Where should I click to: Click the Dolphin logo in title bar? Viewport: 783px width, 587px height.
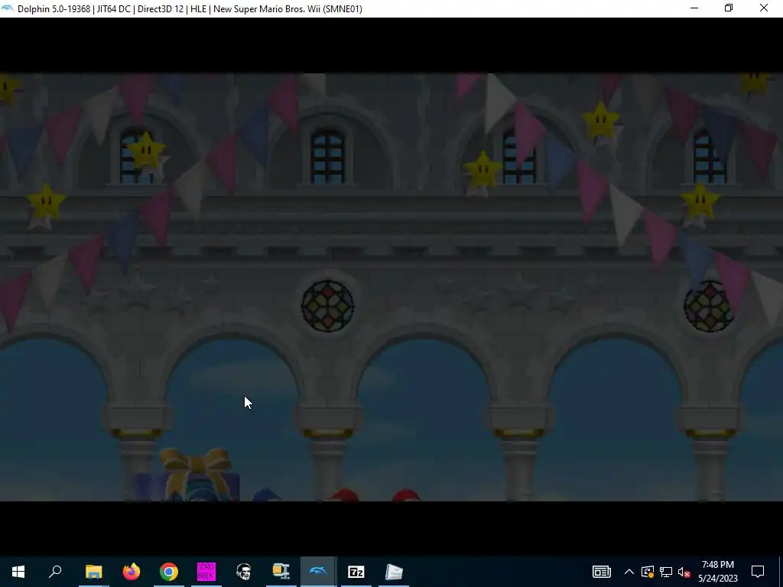pos(8,8)
